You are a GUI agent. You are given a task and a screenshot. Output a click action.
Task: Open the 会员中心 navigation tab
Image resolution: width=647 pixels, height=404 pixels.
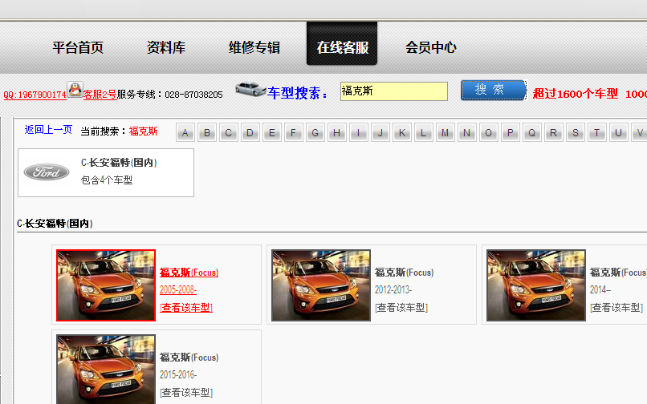point(430,47)
